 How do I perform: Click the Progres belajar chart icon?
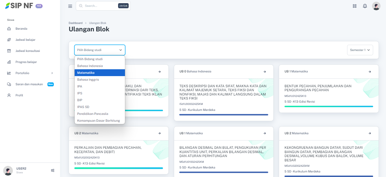9,62
